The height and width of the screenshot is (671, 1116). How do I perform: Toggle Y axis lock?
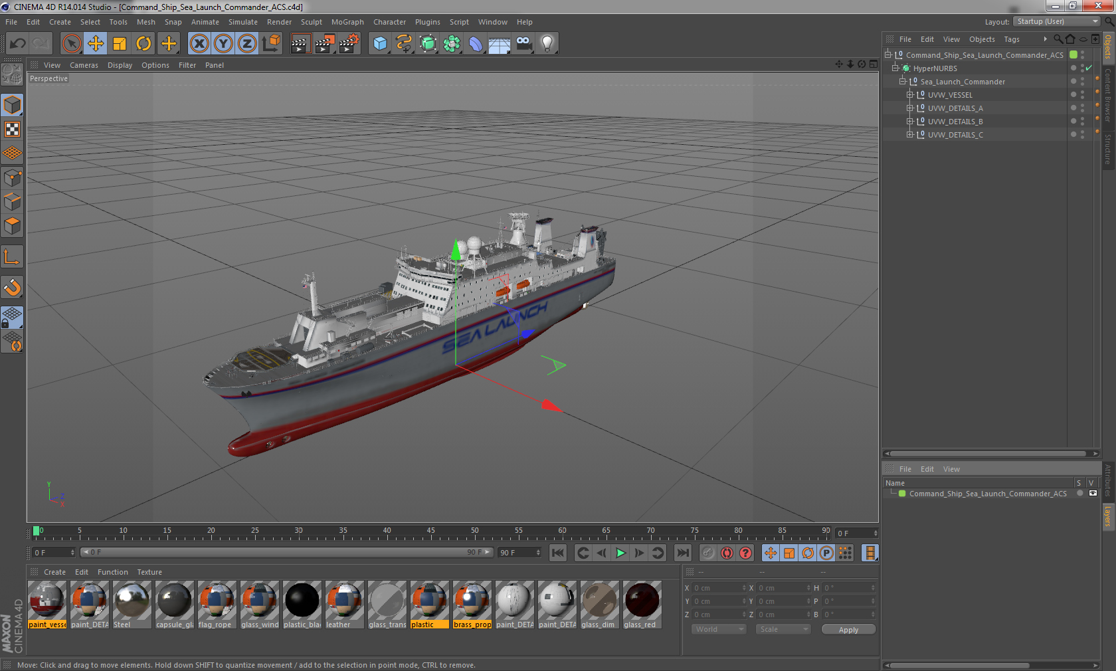point(223,44)
